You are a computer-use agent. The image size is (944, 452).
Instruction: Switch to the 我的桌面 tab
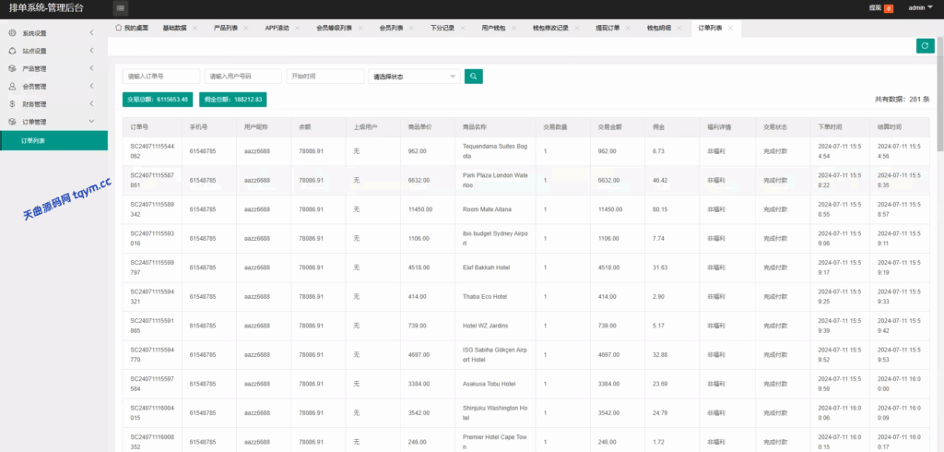tap(132, 29)
